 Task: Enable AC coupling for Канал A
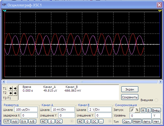(44, 122)
